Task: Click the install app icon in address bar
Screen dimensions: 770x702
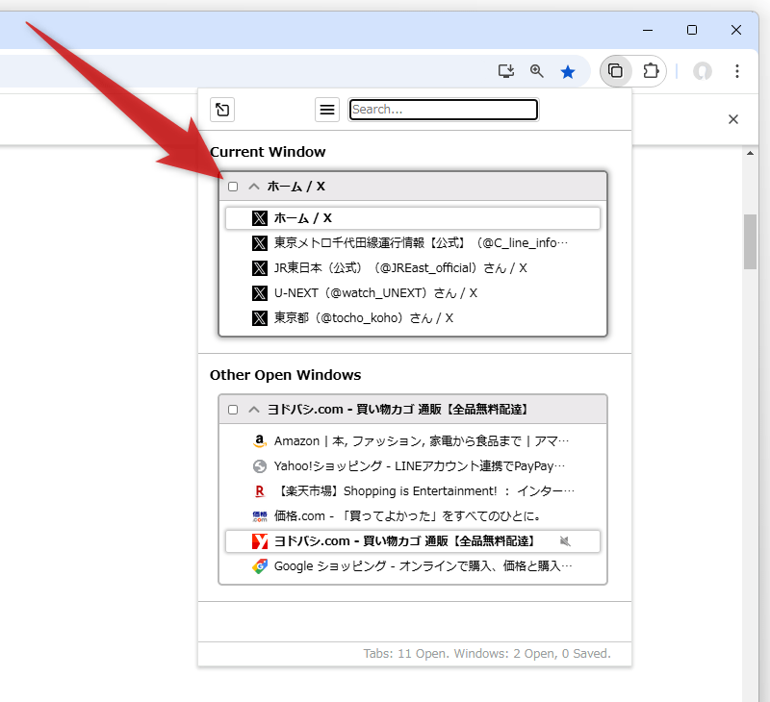Action: (x=506, y=71)
